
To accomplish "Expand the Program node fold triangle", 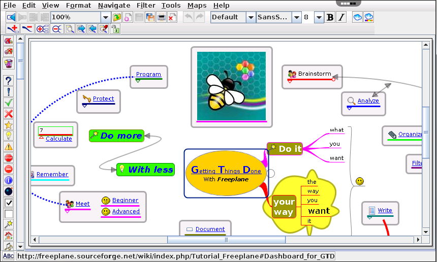I will click(x=138, y=81).
